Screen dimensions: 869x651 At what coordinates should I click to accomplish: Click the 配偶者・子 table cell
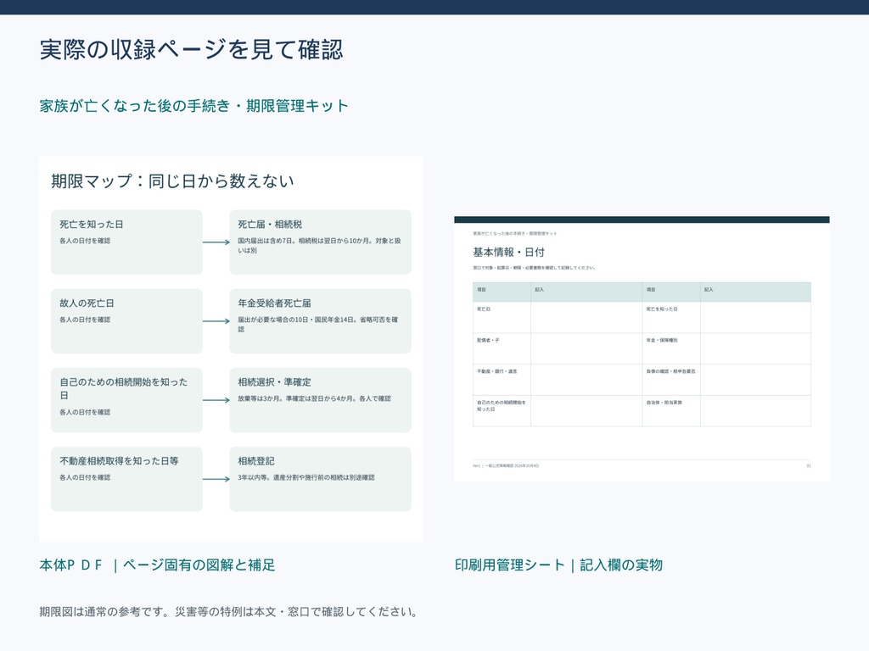[x=502, y=348]
